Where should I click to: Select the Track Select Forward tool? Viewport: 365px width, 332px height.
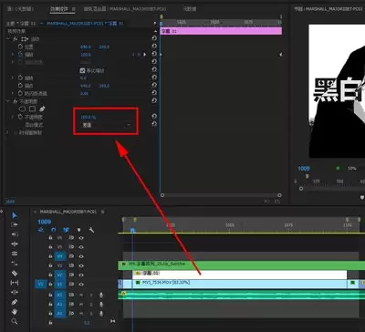(15, 224)
